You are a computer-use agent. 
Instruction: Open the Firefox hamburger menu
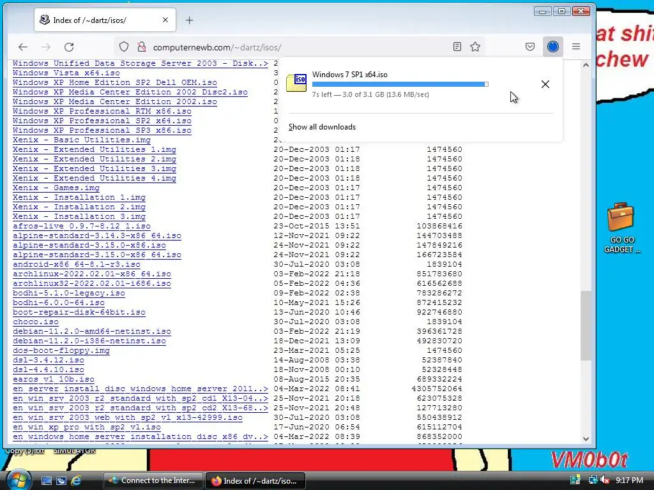click(x=576, y=47)
